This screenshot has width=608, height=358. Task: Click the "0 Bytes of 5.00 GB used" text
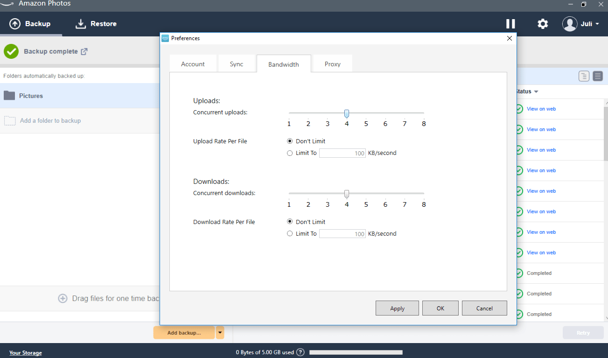[x=265, y=352]
